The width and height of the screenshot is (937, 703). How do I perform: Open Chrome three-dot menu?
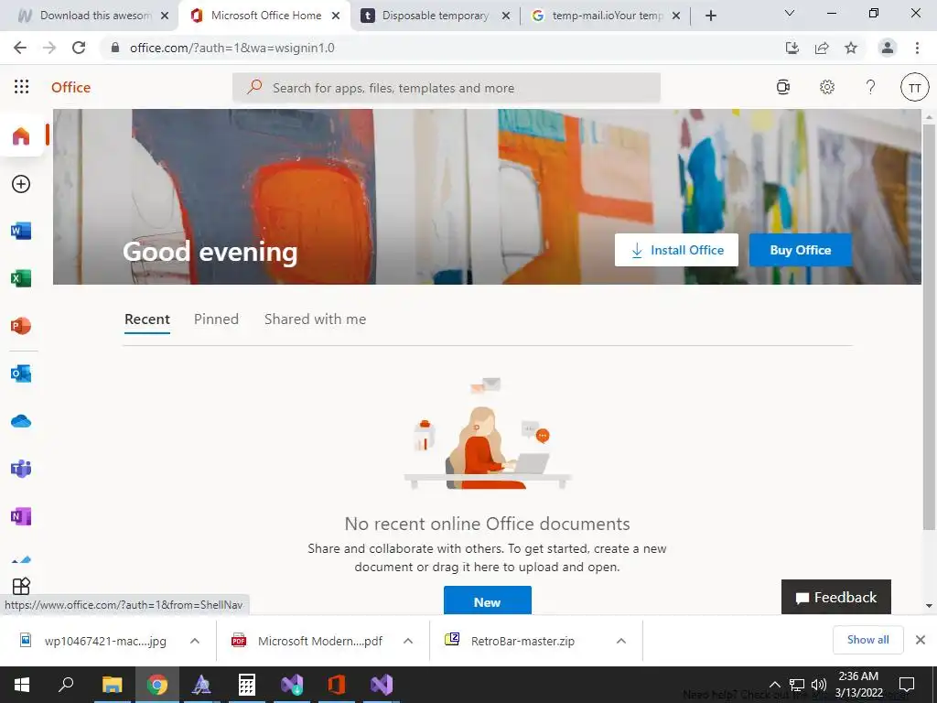click(x=917, y=48)
